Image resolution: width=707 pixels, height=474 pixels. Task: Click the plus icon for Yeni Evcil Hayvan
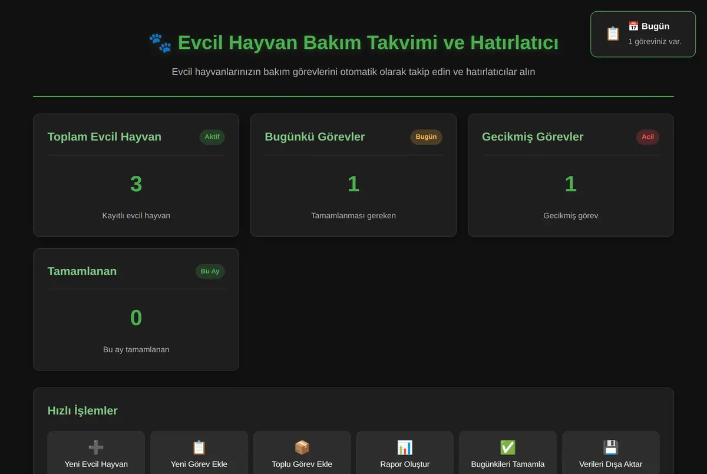coord(96,448)
